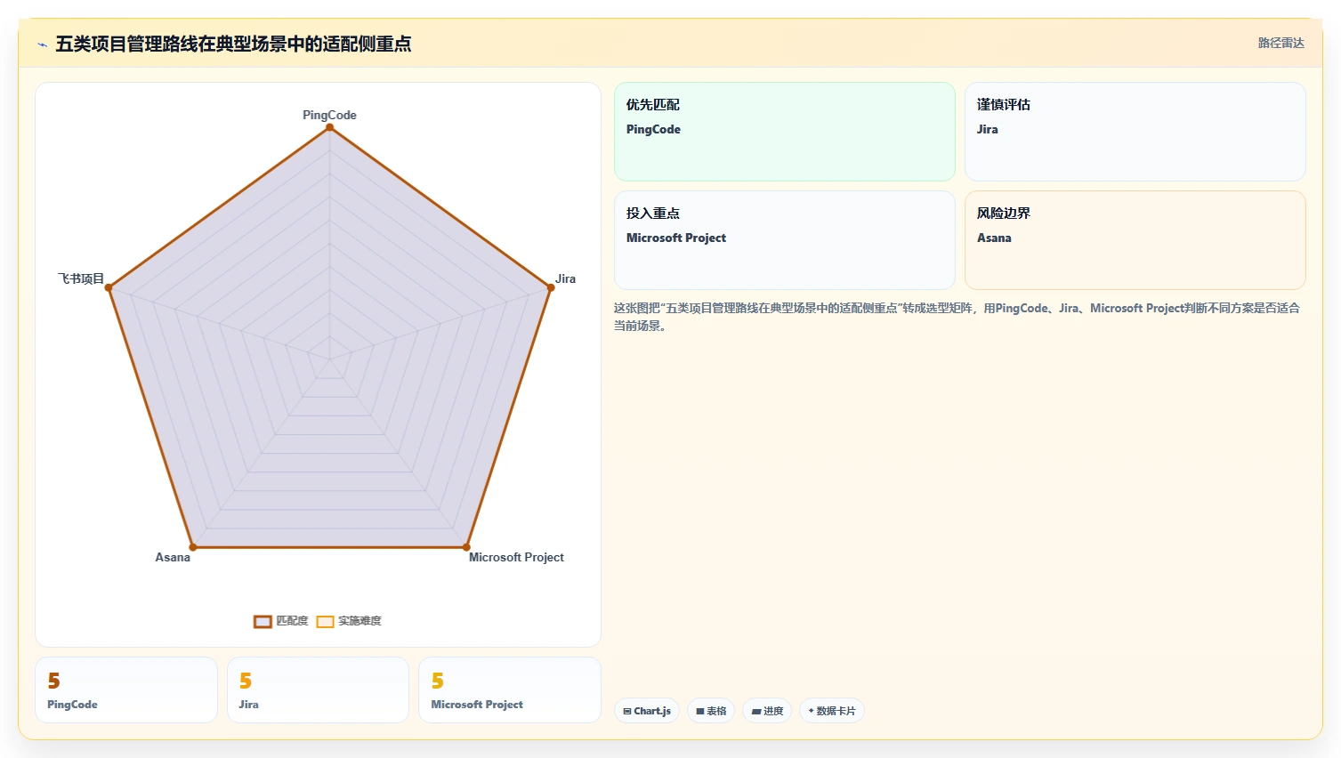Click the PingCode score 5 stat card
The height and width of the screenshot is (758, 1341).
[126, 690]
